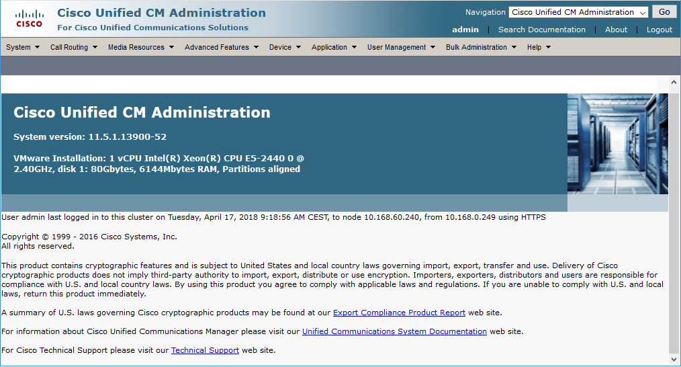Click the Go button

(664, 12)
